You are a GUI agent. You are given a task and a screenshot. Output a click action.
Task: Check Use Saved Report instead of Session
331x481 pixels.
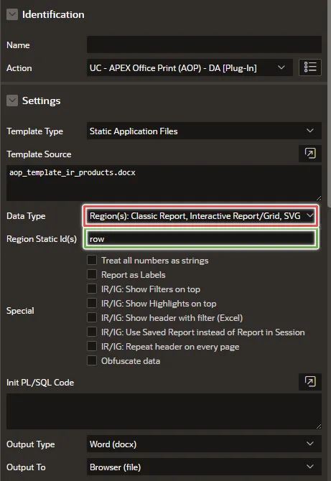[x=92, y=332]
